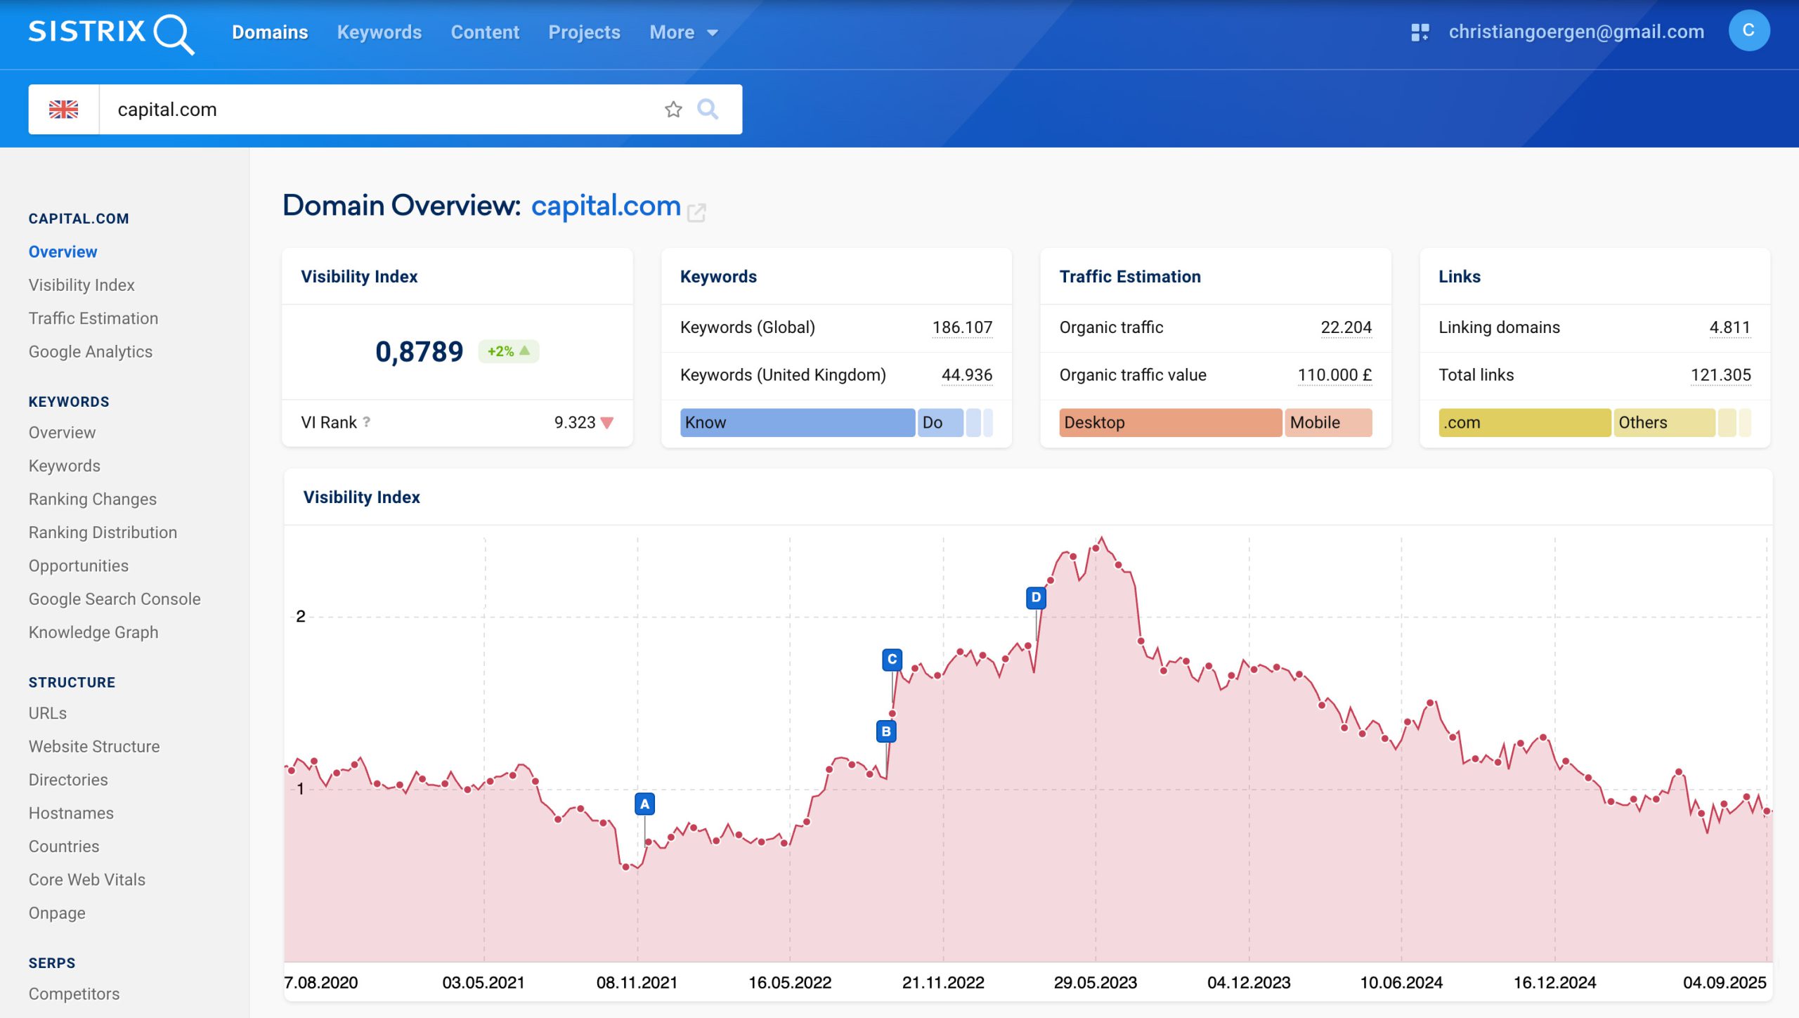Click the SISTRIX logo
Viewport: 1799px width, 1018px height.
coord(110,32)
